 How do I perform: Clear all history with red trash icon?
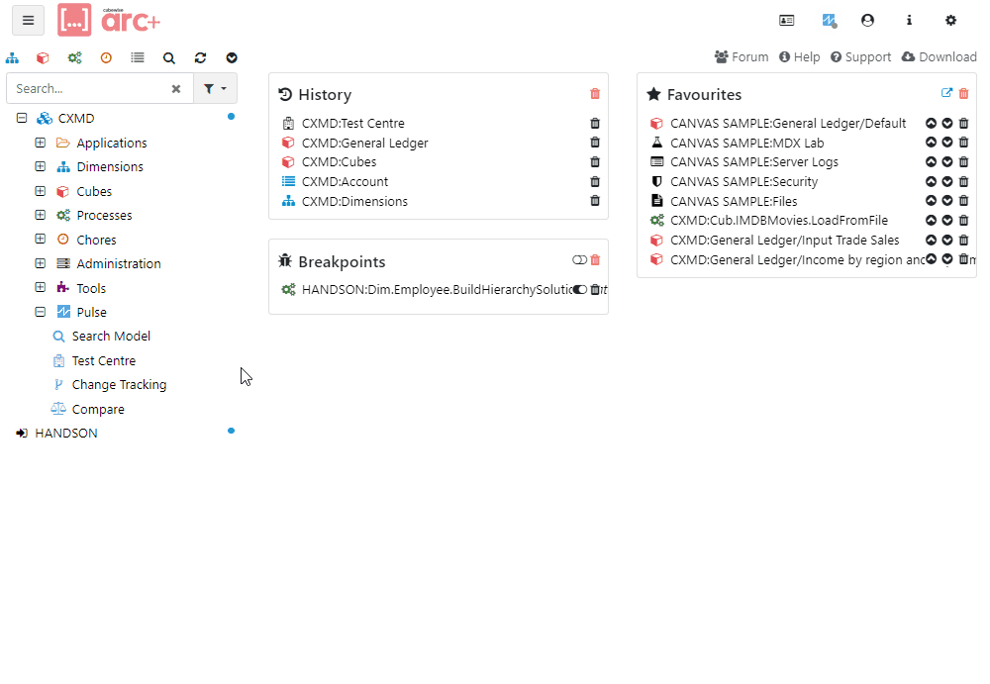pyautogui.click(x=595, y=94)
